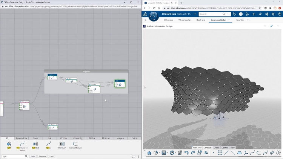Filter results with the Divide button
The height and width of the screenshot is (159, 283).
pos(33,156)
